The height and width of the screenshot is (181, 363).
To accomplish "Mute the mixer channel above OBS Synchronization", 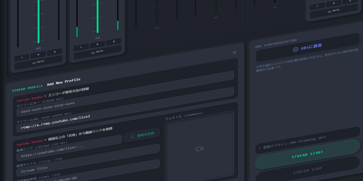I will coord(334,11).
